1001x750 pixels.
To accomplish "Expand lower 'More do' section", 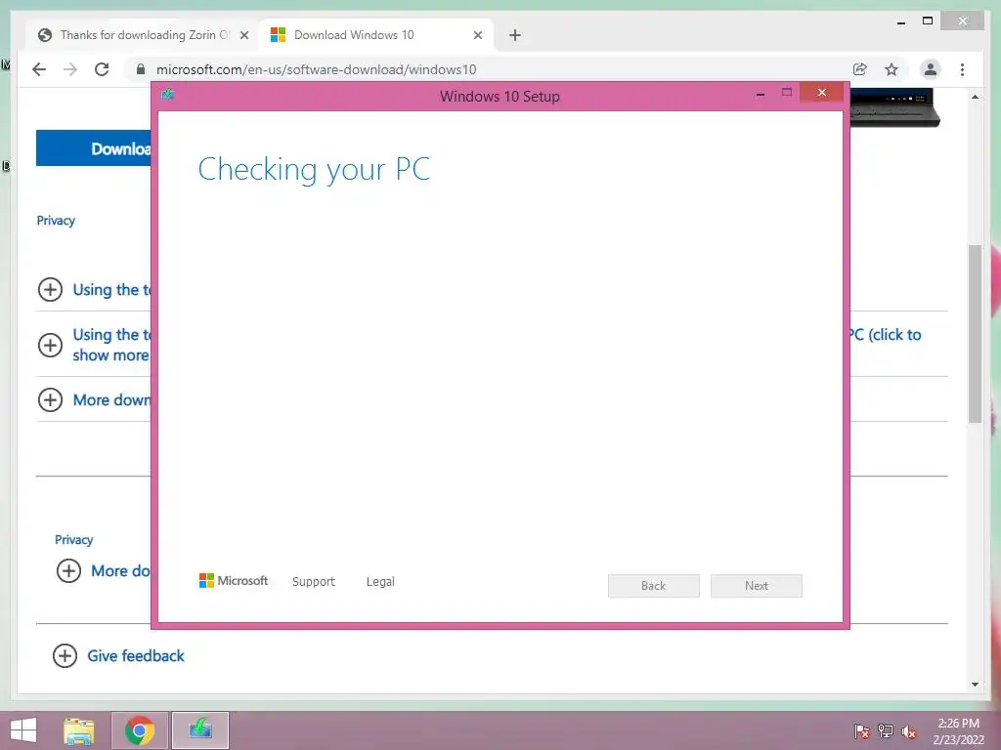I will (x=68, y=570).
